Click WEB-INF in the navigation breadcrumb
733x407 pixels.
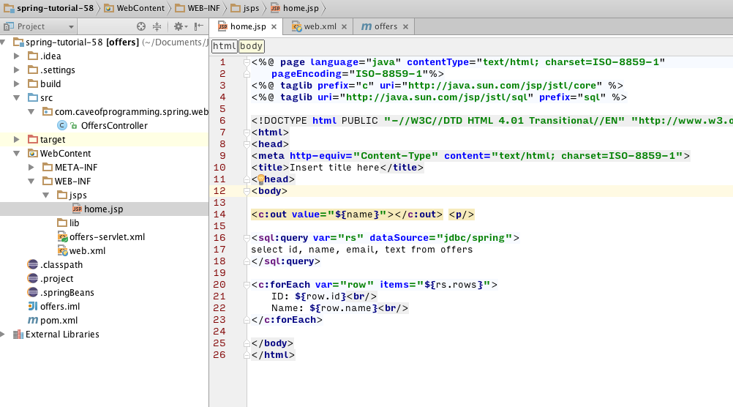[x=198, y=8]
